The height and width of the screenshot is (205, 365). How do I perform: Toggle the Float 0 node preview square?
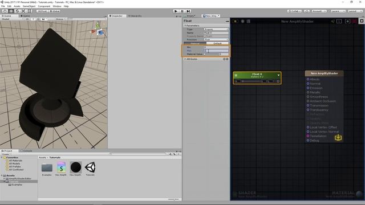236,75
